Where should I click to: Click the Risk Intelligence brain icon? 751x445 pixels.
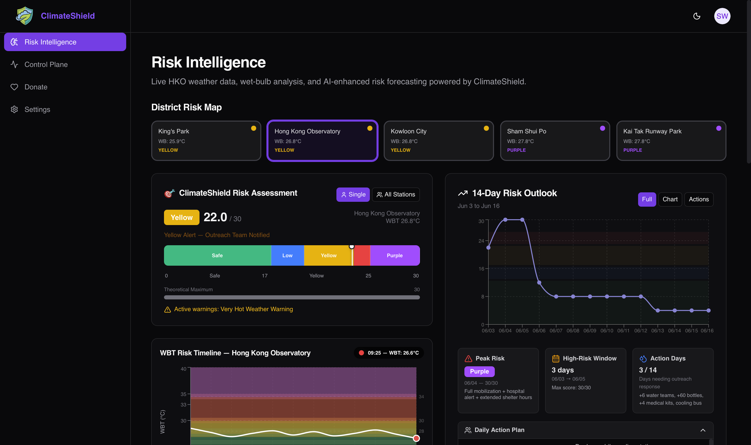coord(14,42)
